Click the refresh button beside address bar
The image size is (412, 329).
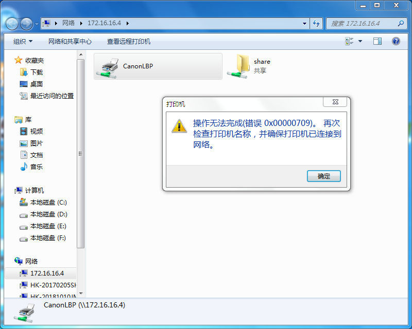(316, 23)
